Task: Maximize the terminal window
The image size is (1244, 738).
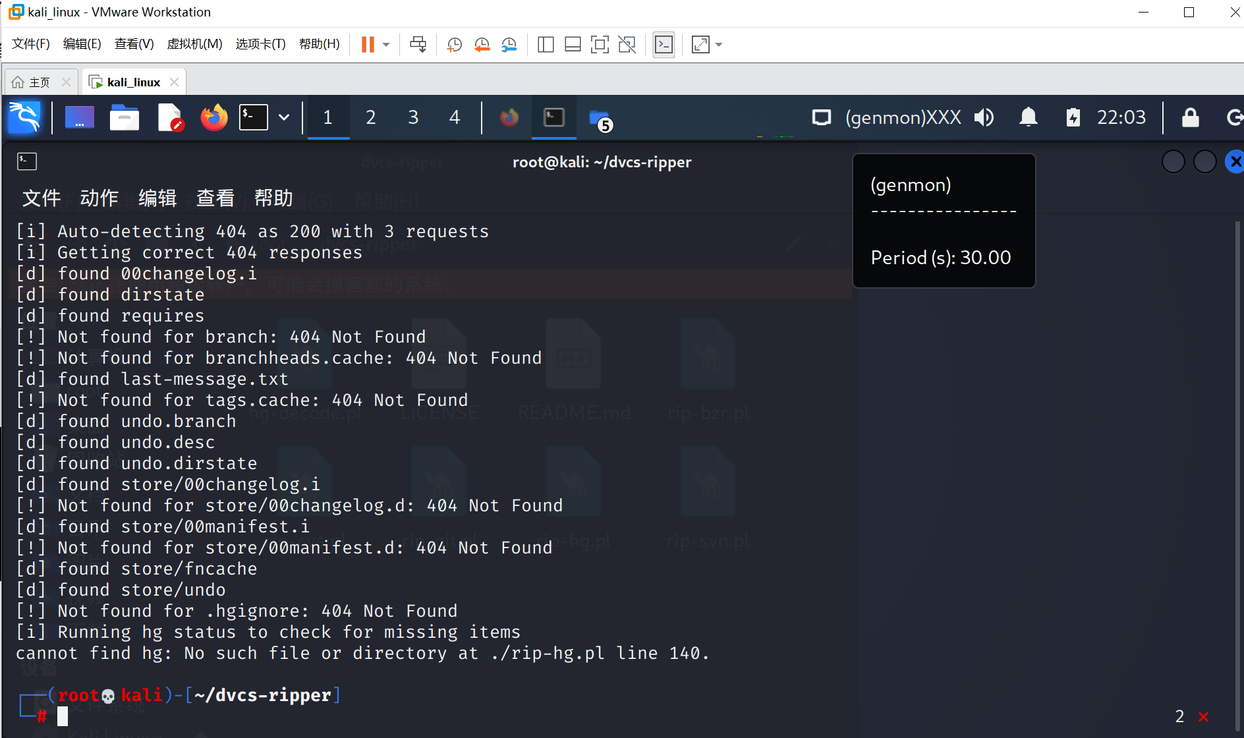Action: 1205,161
